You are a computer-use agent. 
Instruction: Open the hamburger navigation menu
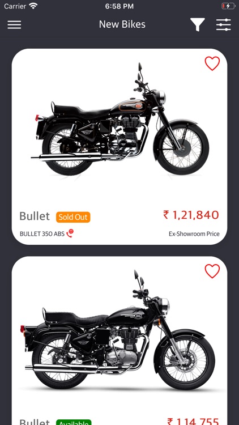[x=14, y=25]
